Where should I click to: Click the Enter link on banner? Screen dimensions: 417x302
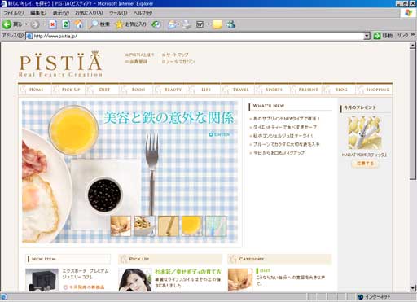pos(219,134)
